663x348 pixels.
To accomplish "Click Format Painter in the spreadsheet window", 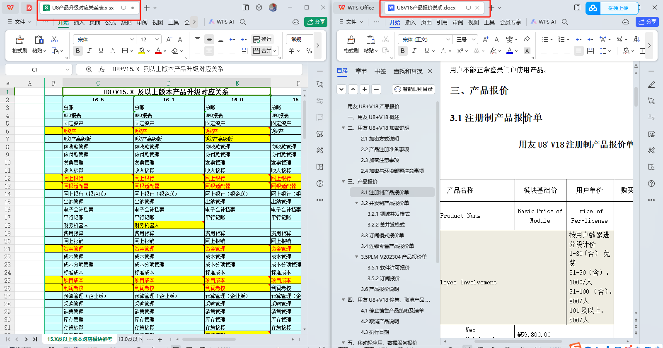I will (19, 44).
